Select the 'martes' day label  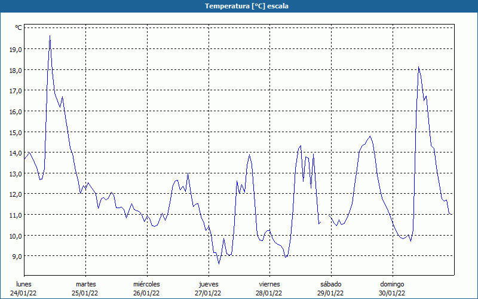(x=86, y=284)
